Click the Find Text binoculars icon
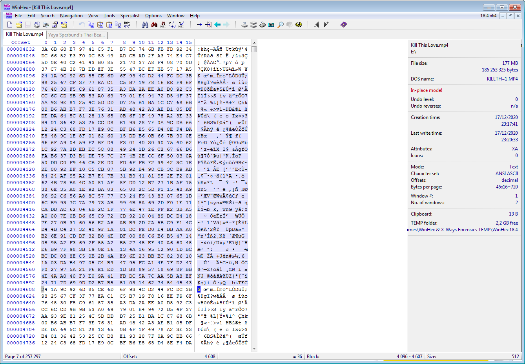 (x=145, y=25)
